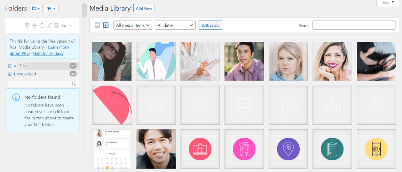The width and height of the screenshot is (402, 172).
Task: Click the media Search input field
Action: point(354,25)
